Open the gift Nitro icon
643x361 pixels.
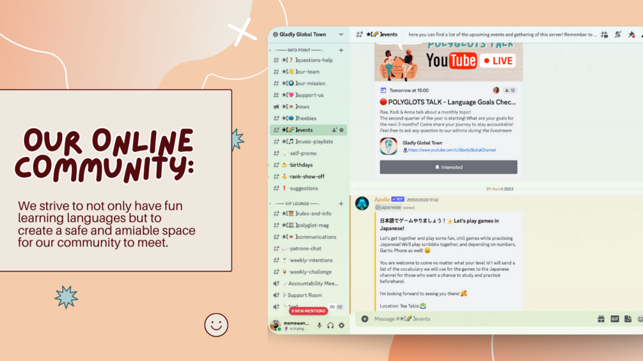[x=601, y=319]
